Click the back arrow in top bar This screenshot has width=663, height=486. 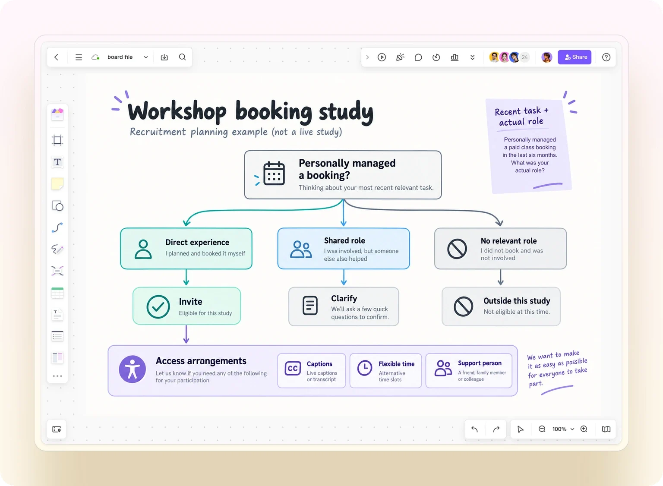(56, 57)
